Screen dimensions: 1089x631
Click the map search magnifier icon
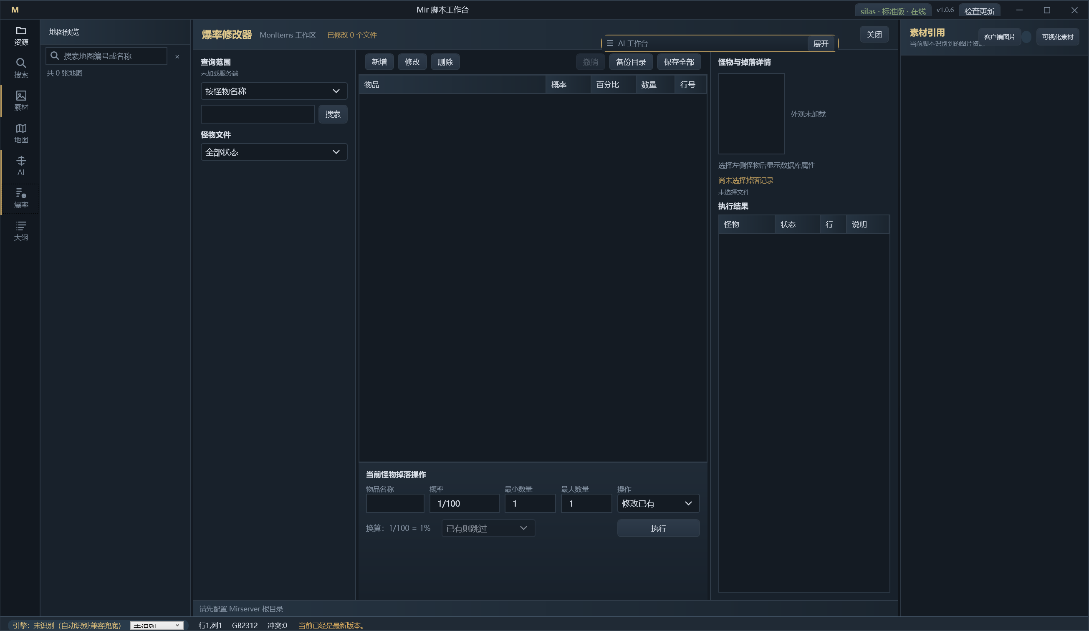click(55, 56)
